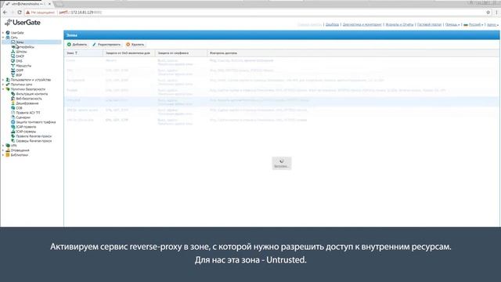Select the Untrusted zone row

[x=282, y=102]
